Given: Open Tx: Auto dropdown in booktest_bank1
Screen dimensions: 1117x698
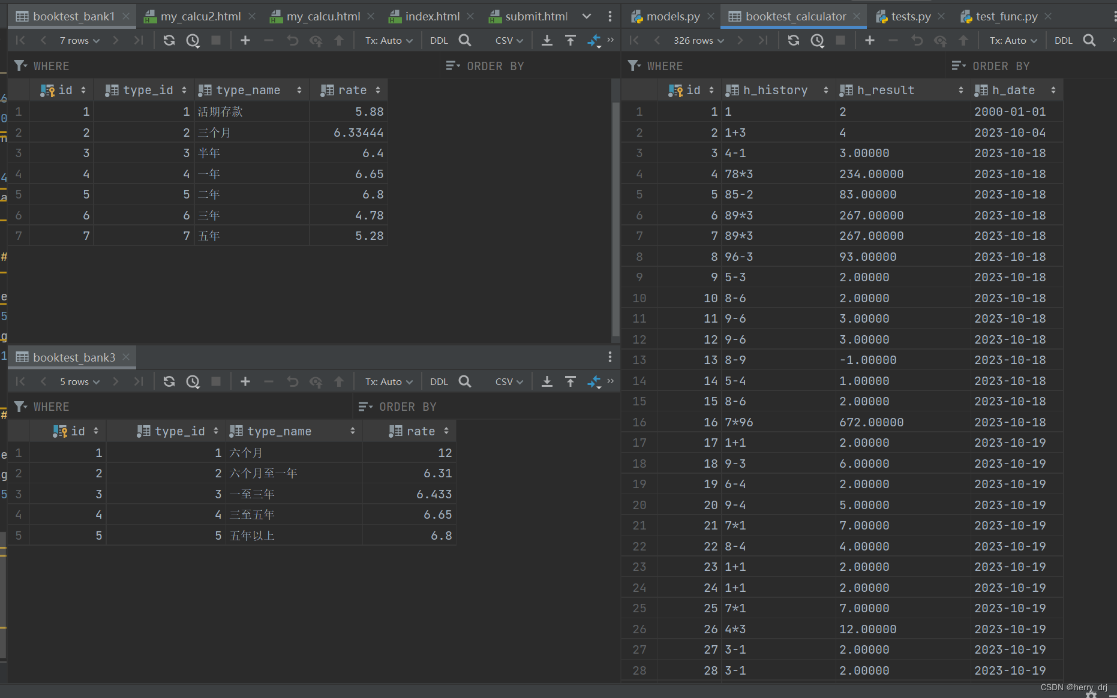Looking at the screenshot, I should pyautogui.click(x=389, y=40).
